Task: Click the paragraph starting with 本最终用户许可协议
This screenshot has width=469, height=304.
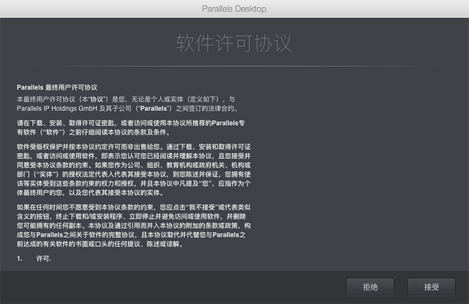Action: pos(129,104)
